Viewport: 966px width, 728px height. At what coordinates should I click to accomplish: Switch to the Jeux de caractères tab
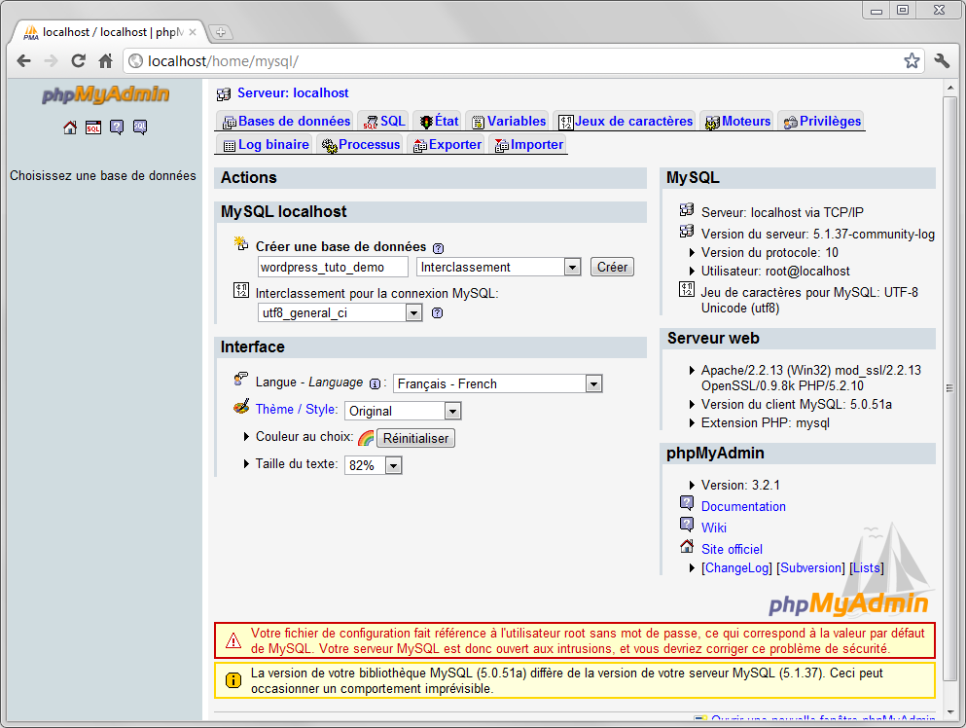pyautogui.click(x=626, y=122)
